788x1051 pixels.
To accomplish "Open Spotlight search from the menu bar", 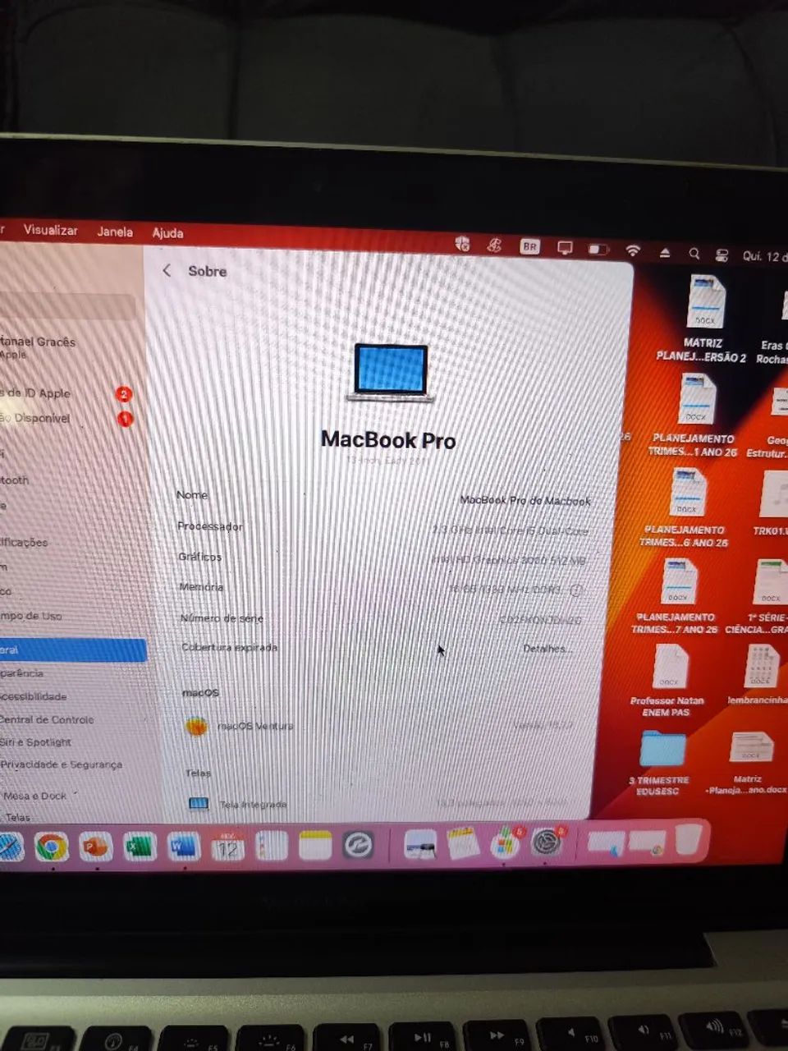I will pos(694,254).
